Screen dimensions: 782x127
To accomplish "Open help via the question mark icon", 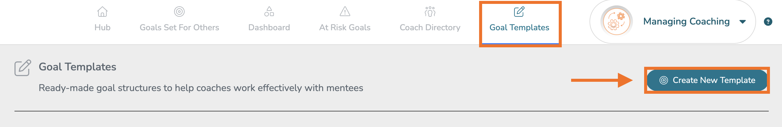I will coord(768,22).
